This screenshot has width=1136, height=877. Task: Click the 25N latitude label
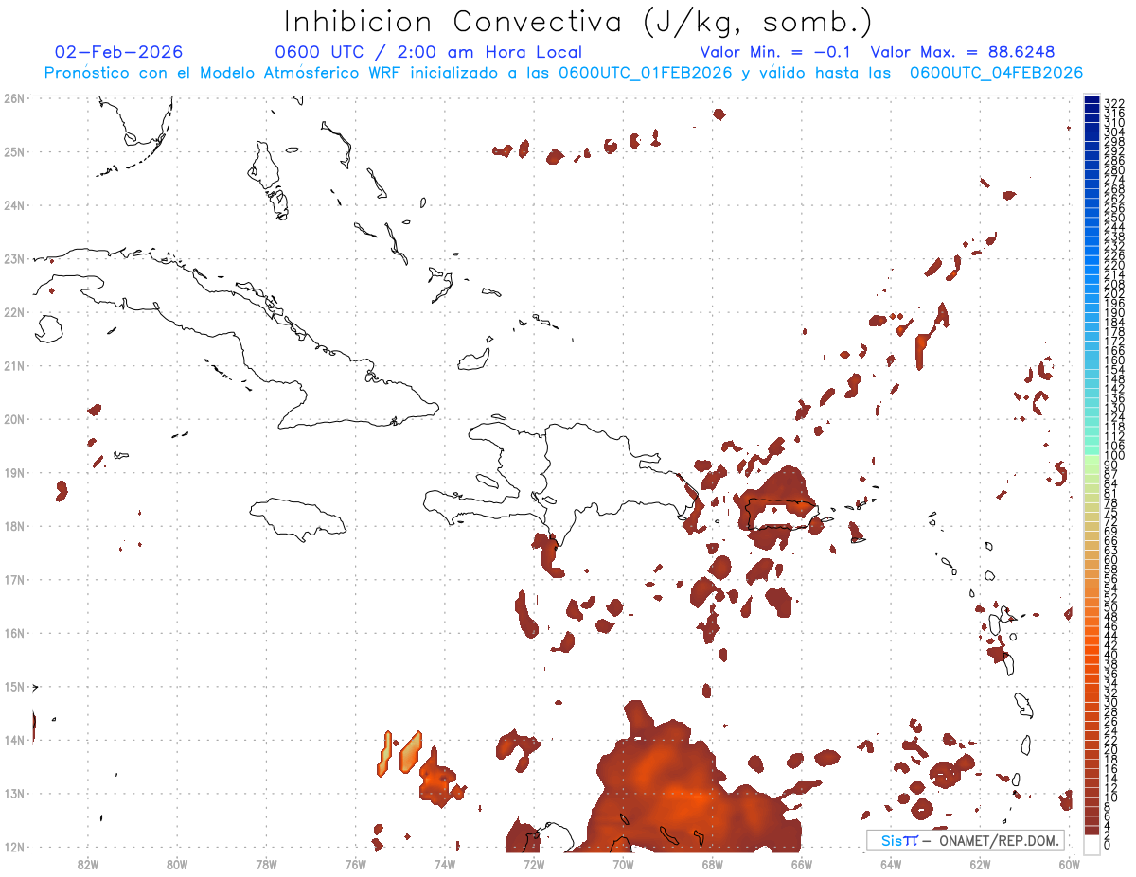[13, 151]
